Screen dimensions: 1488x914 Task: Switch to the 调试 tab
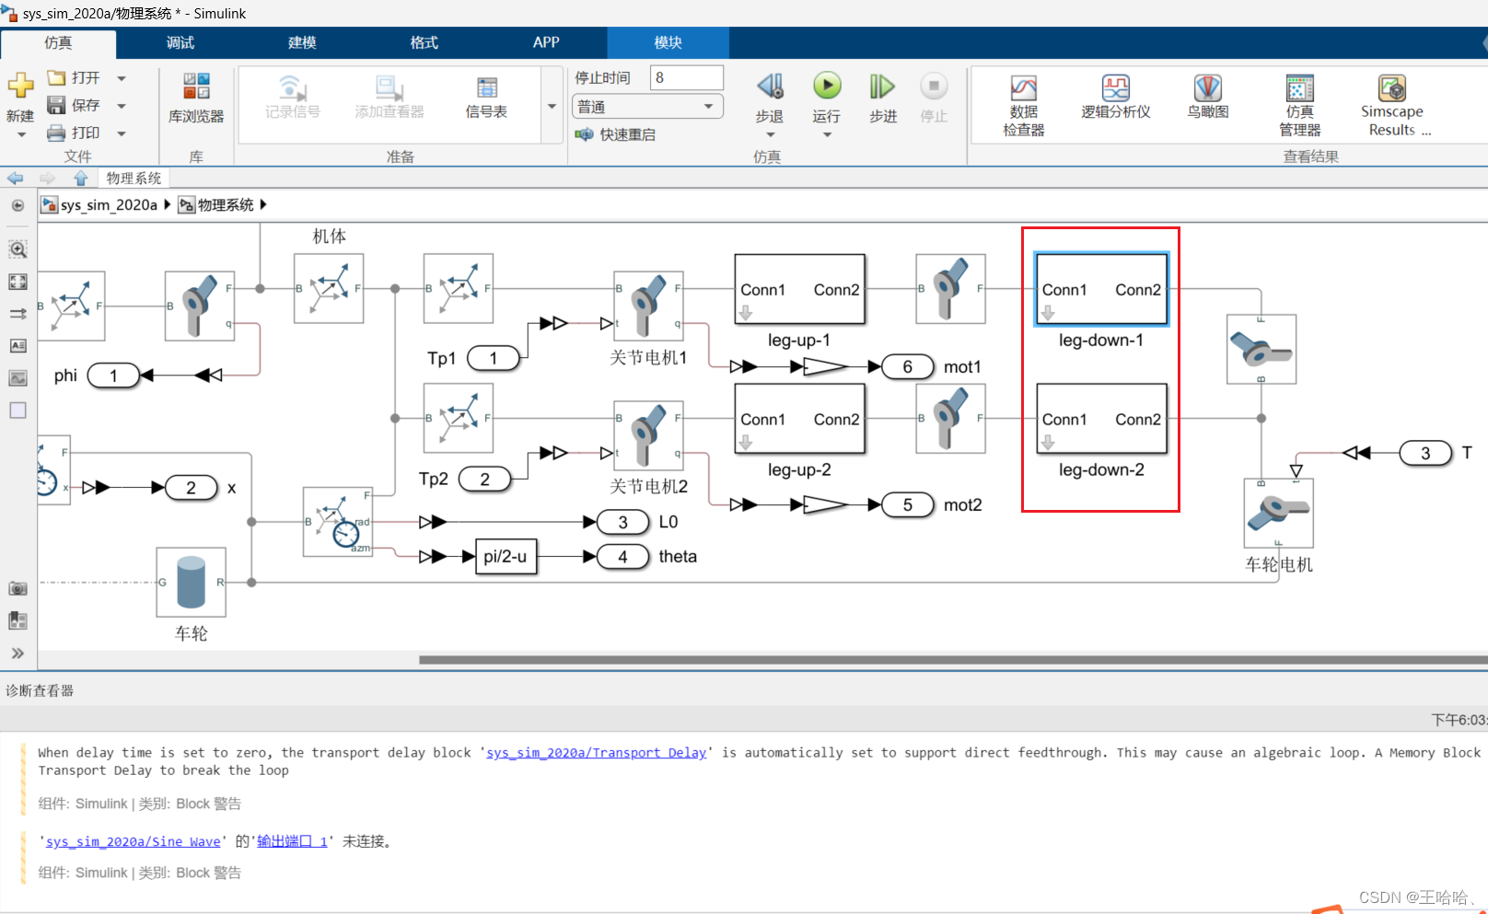point(180,42)
